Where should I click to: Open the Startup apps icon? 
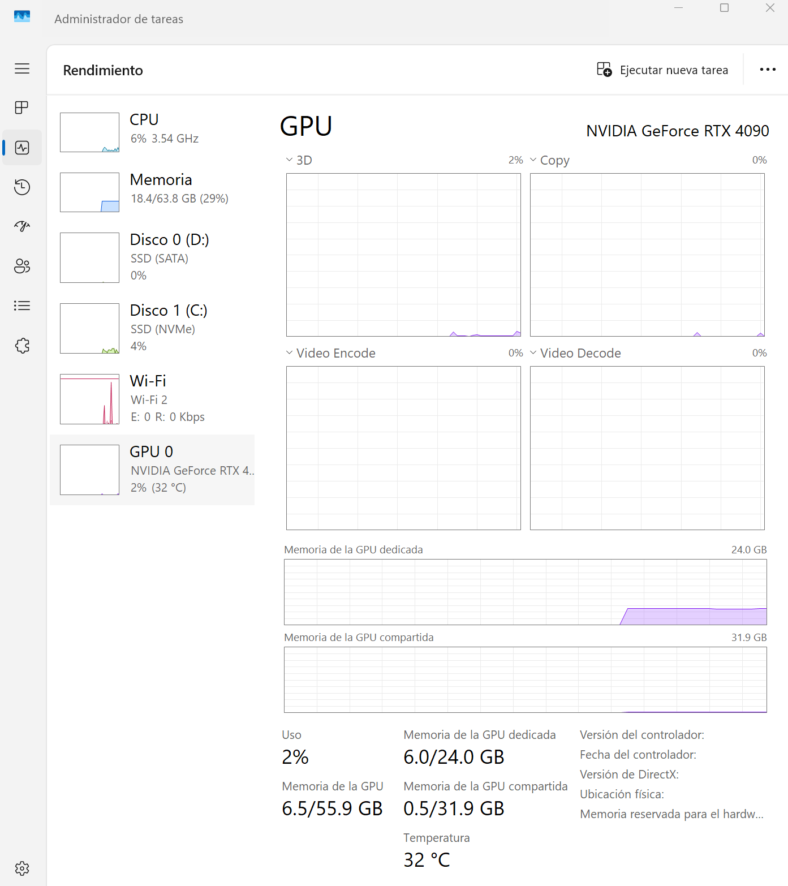(x=22, y=226)
